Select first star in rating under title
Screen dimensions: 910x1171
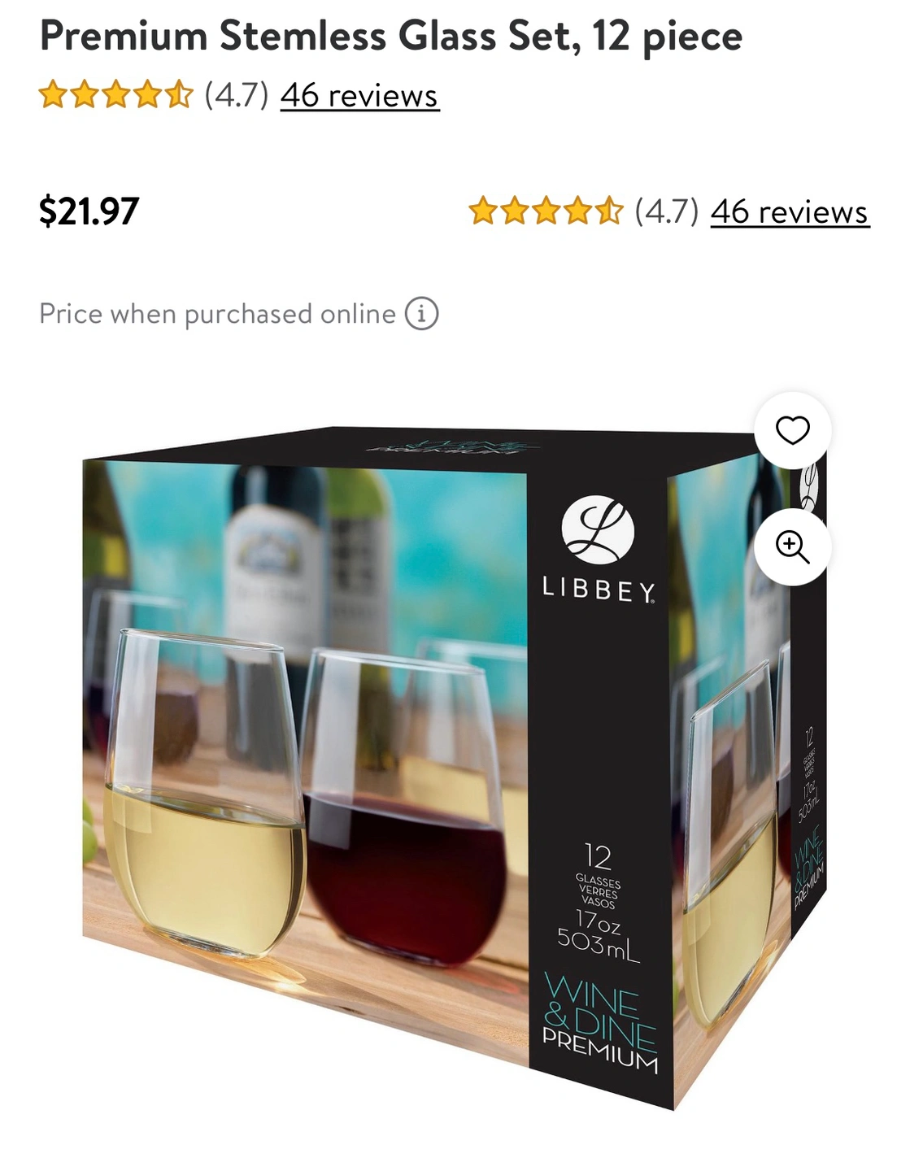click(x=53, y=95)
